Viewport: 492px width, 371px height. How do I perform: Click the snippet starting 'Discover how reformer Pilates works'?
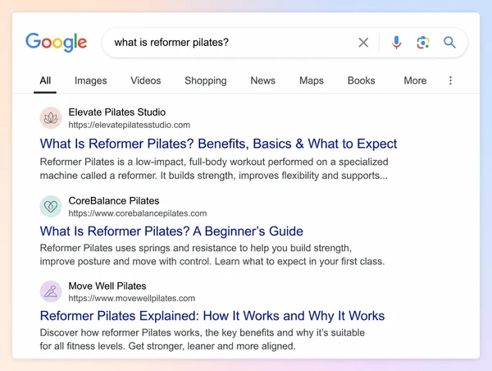[x=203, y=339]
